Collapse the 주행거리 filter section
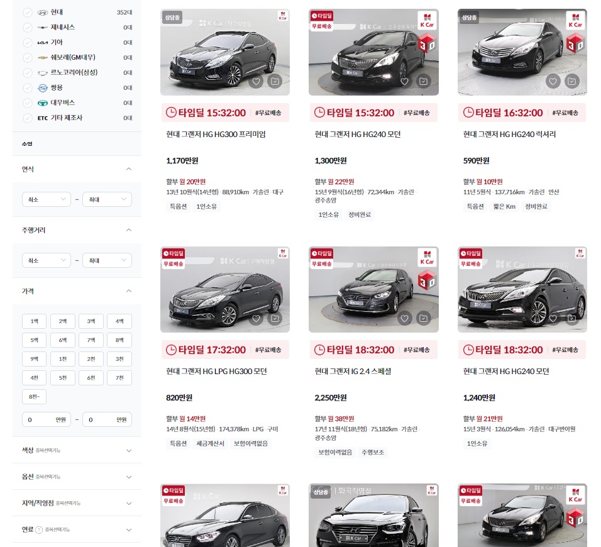 click(x=129, y=230)
